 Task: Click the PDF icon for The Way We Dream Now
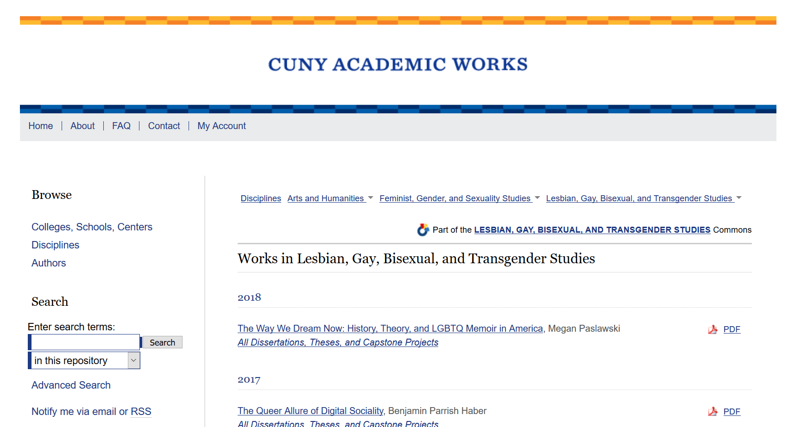pos(712,329)
